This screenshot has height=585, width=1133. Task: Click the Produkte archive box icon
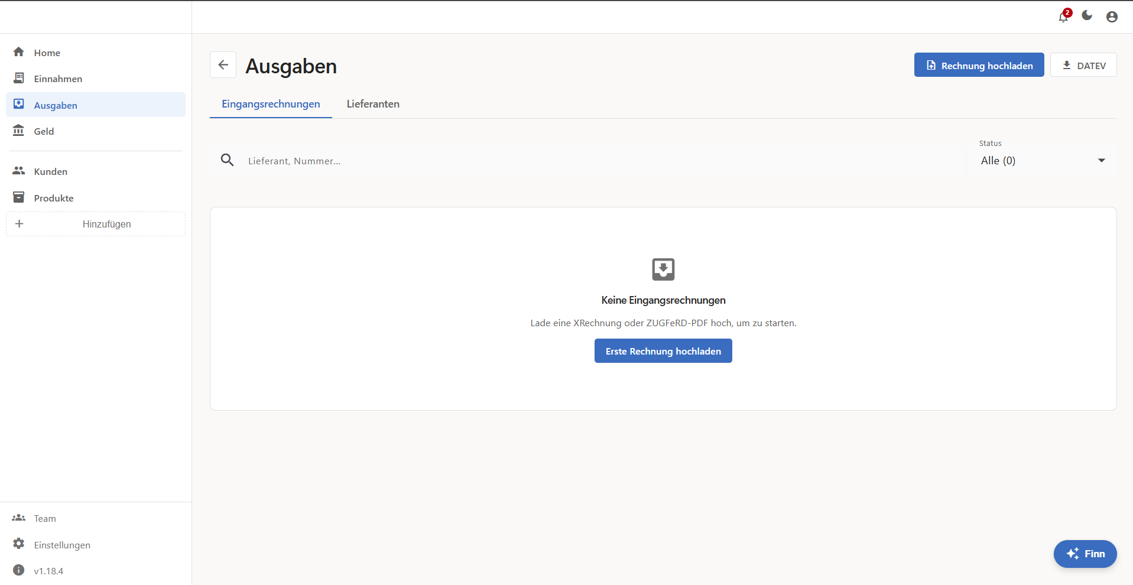[19, 197]
